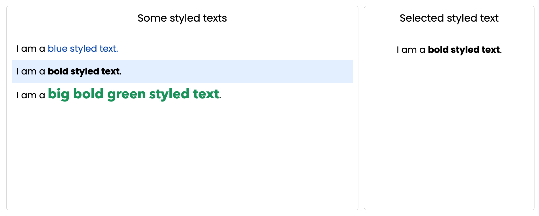Click the blue phrase "blue styled text."

(x=83, y=49)
